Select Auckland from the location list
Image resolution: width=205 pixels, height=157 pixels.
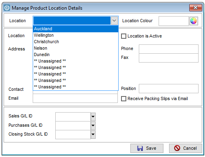75,29
